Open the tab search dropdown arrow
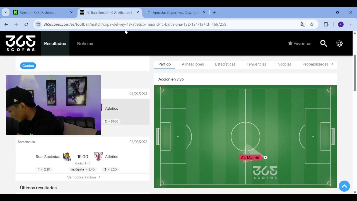 click(6, 12)
